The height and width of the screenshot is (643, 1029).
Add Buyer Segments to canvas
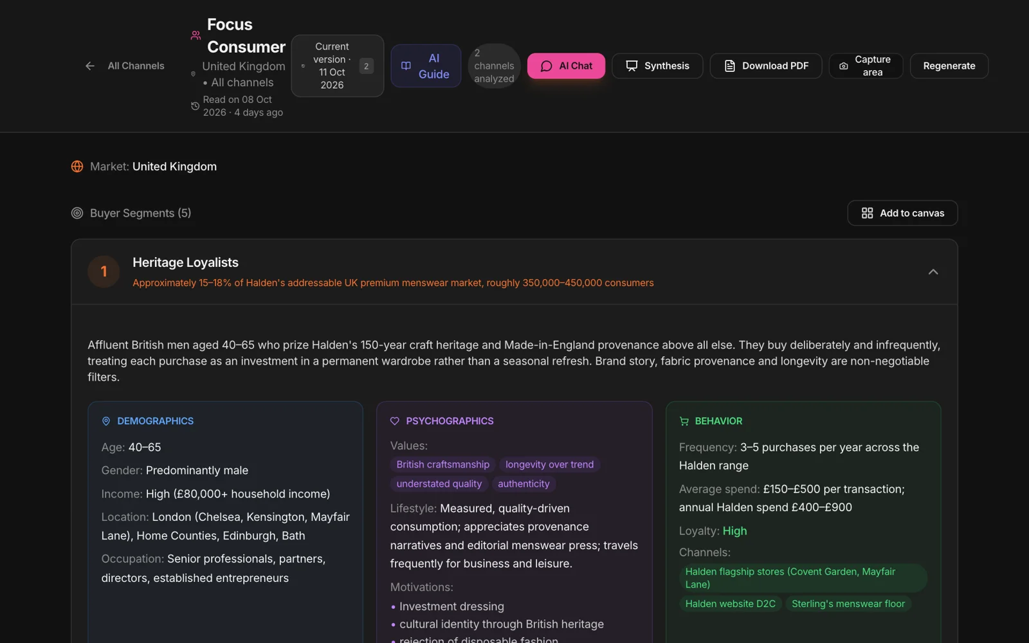902,213
